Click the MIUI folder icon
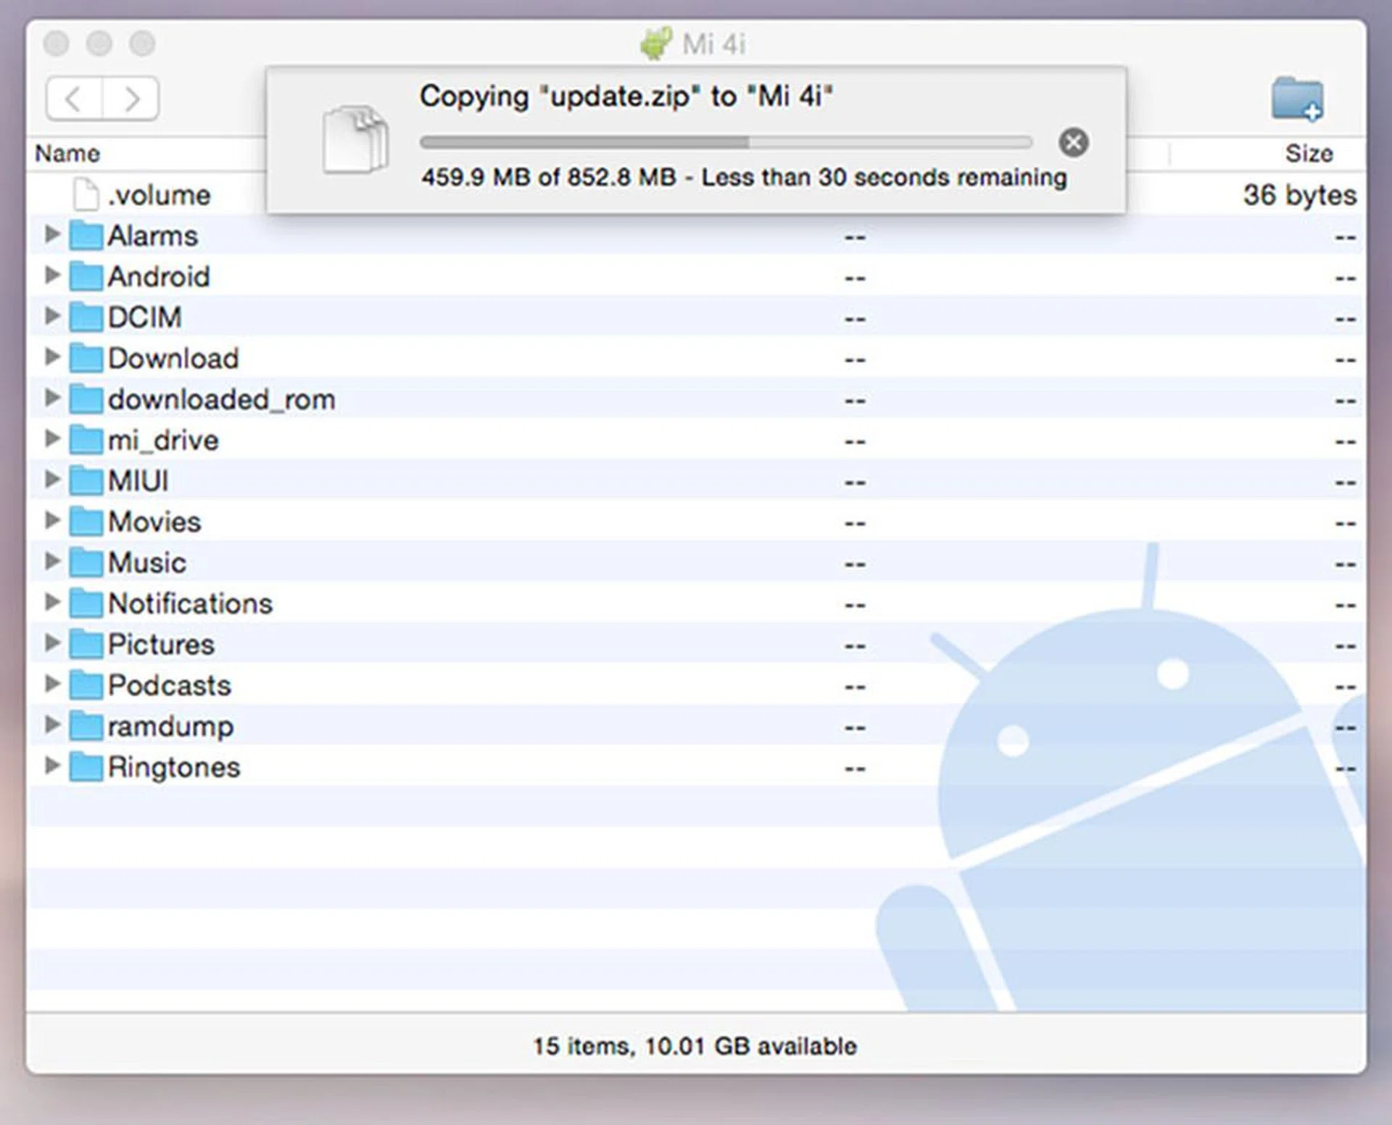The image size is (1392, 1125). [86, 481]
